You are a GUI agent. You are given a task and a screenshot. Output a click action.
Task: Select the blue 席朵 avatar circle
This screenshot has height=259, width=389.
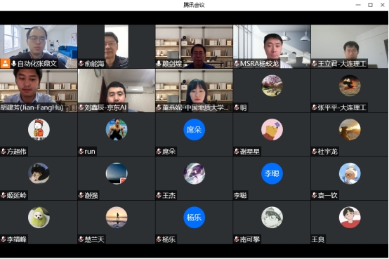194,129
